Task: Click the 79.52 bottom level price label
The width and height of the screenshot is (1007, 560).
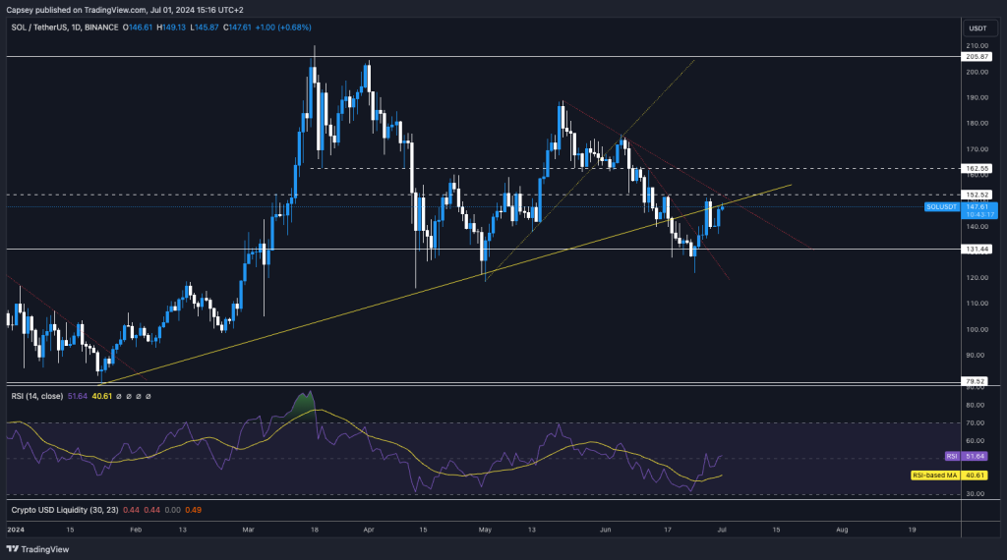Action: pos(977,381)
